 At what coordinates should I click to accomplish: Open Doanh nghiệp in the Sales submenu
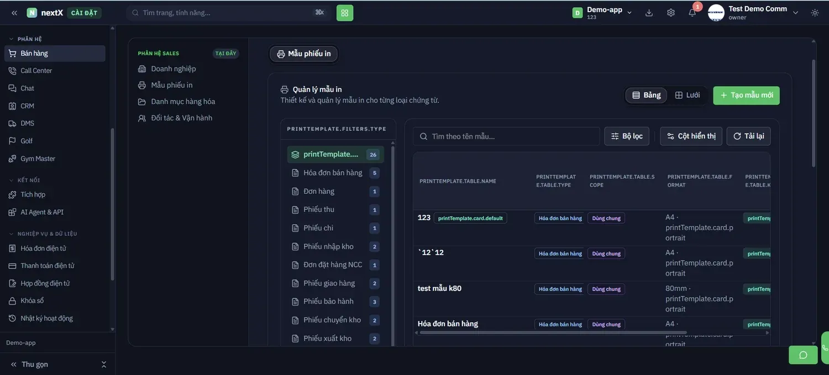point(188,68)
